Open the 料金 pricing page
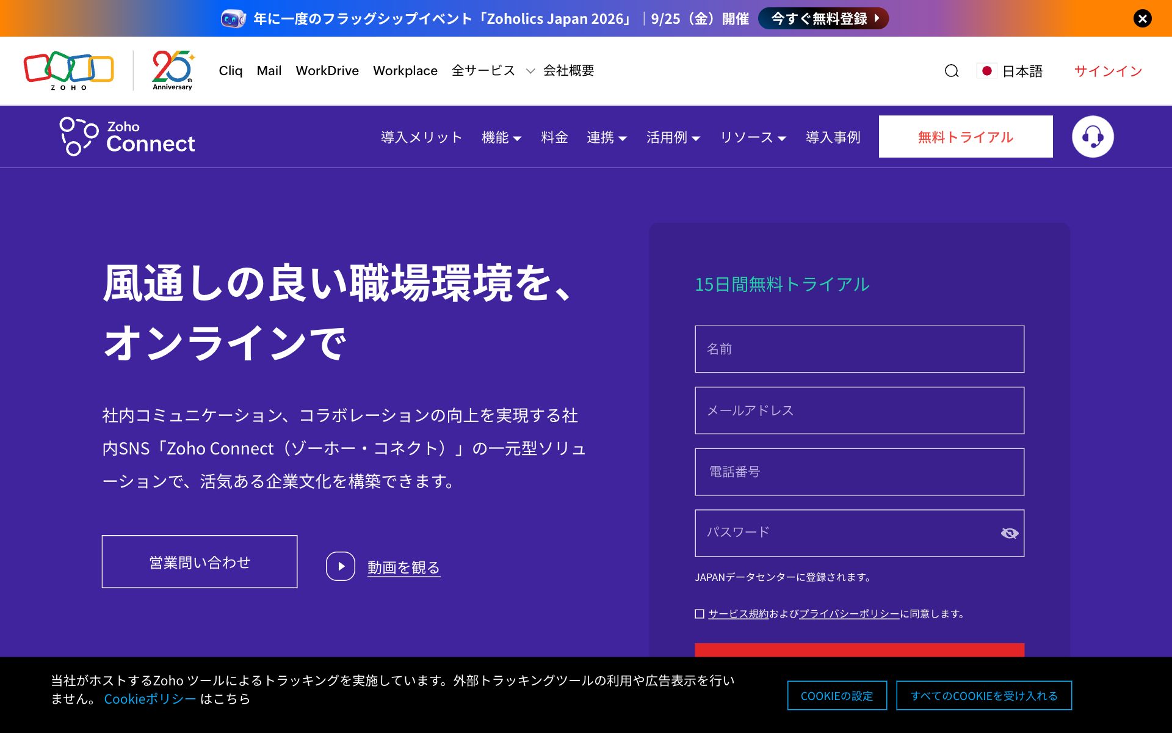This screenshot has height=733, width=1172. (x=555, y=137)
